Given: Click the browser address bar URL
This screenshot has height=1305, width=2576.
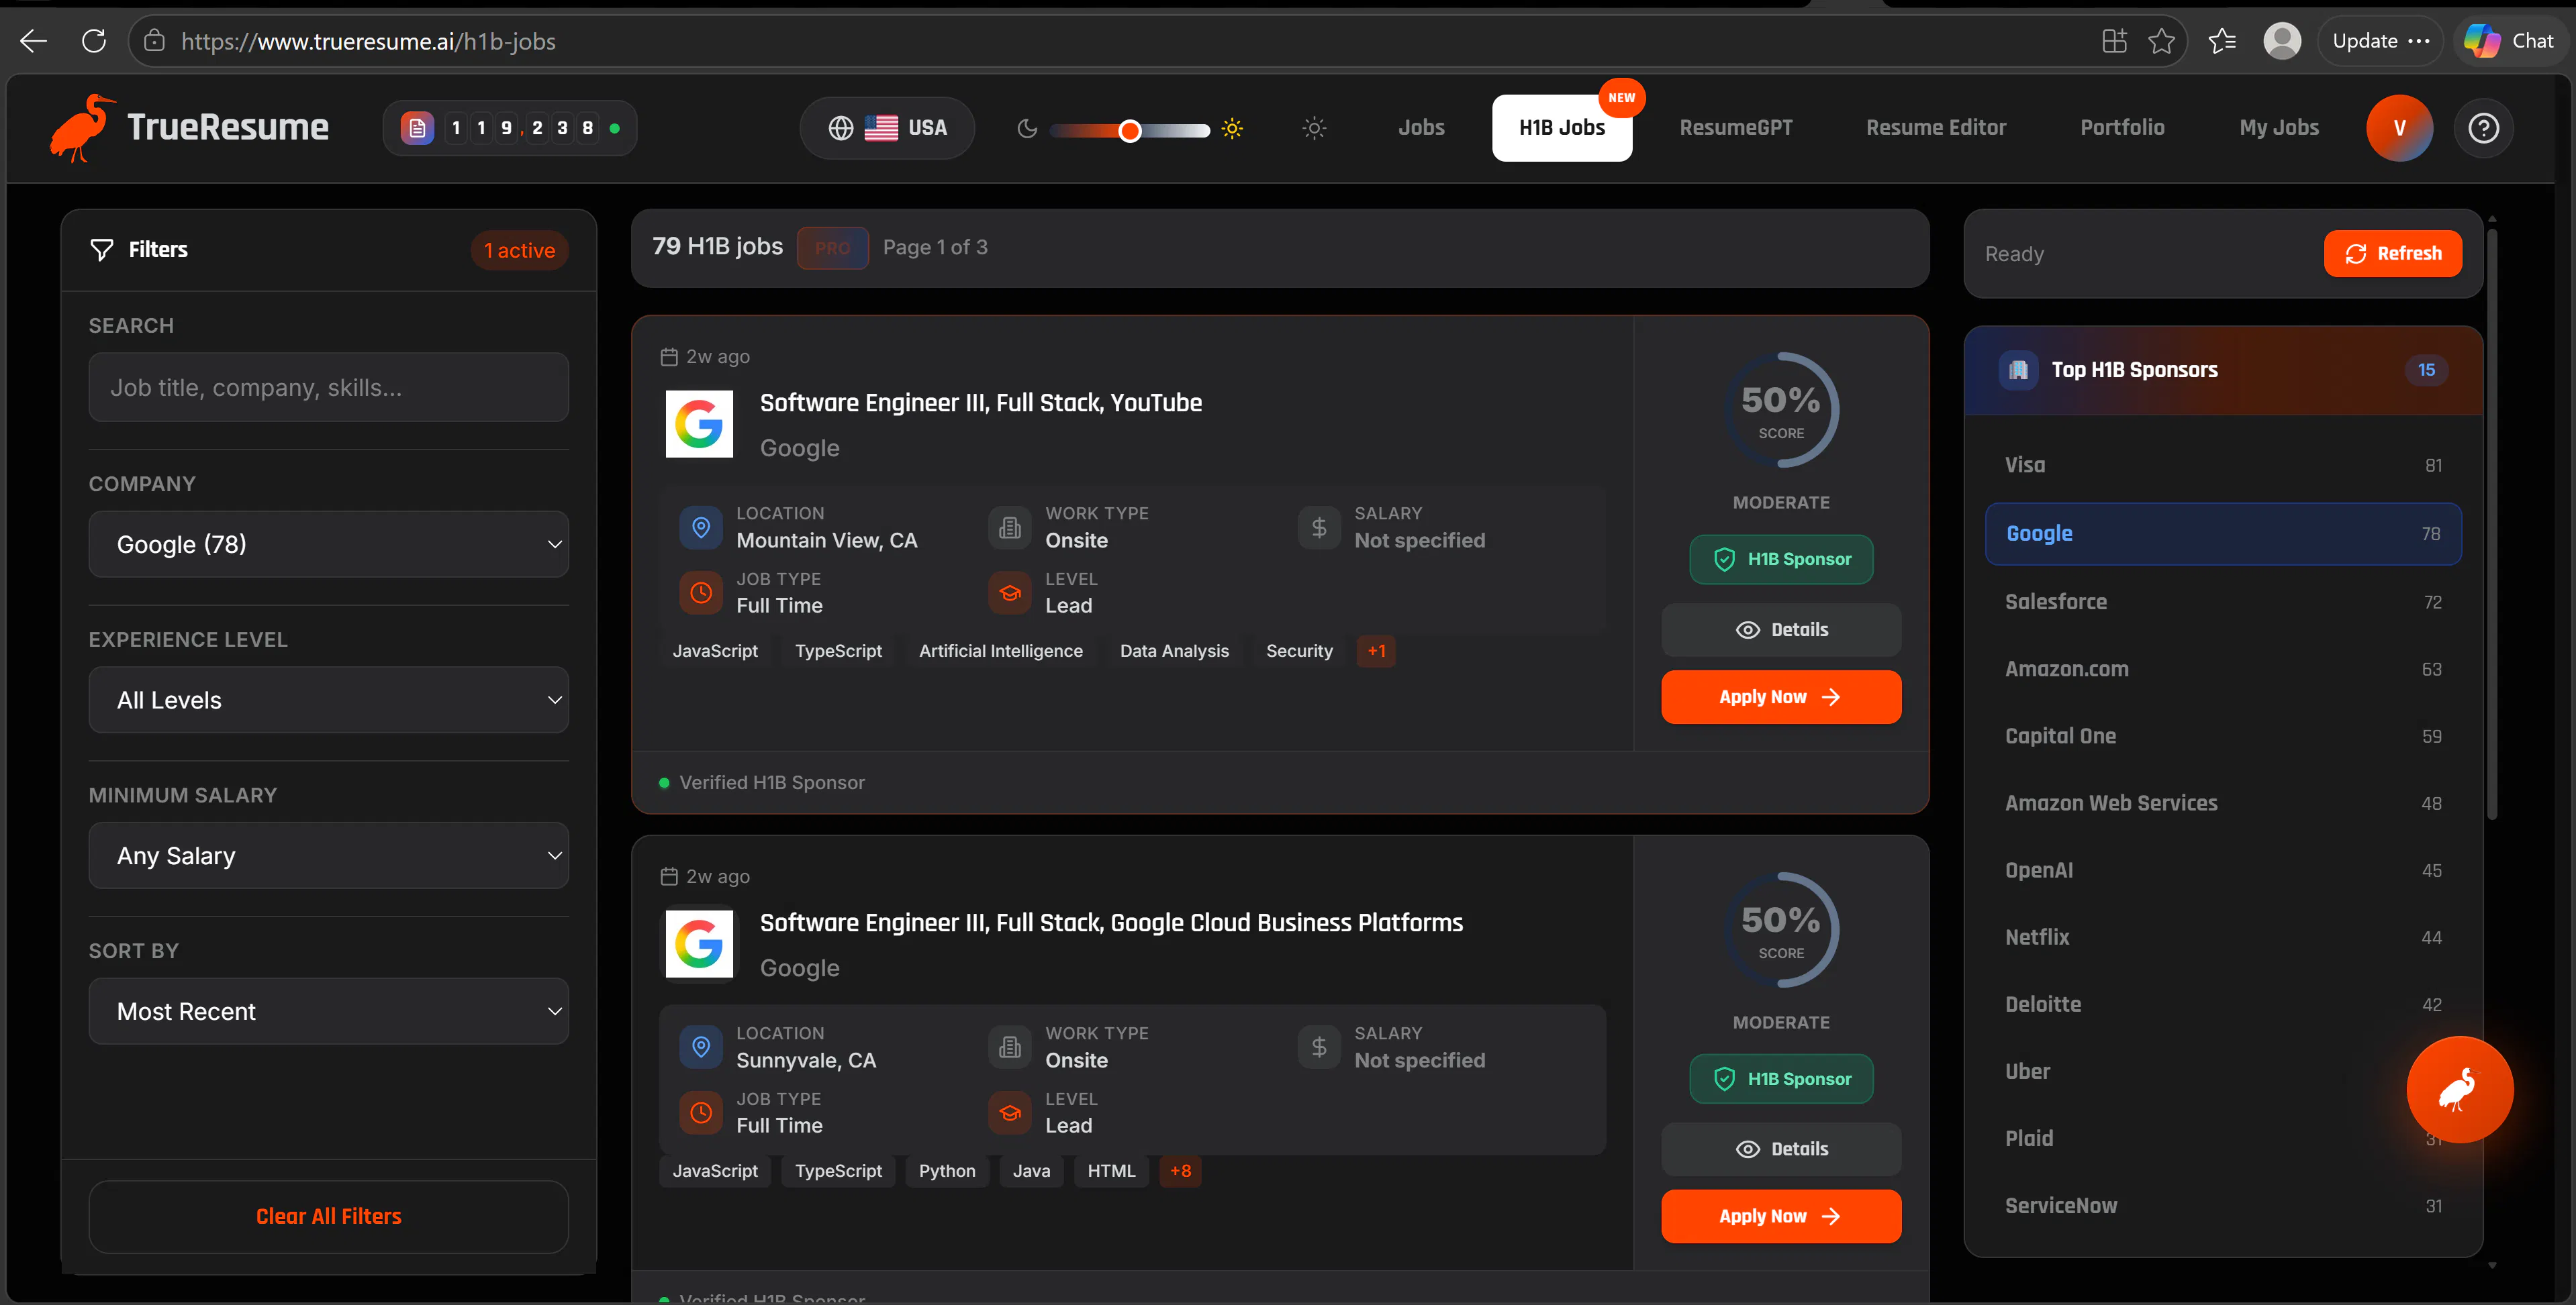Looking at the screenshot, I should point(368,41).
